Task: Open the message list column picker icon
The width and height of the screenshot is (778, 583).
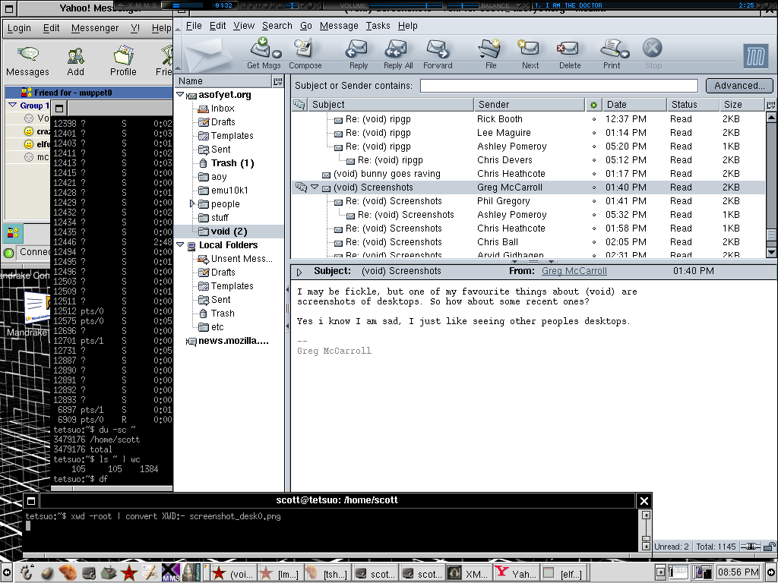Action: coord(770,105)
